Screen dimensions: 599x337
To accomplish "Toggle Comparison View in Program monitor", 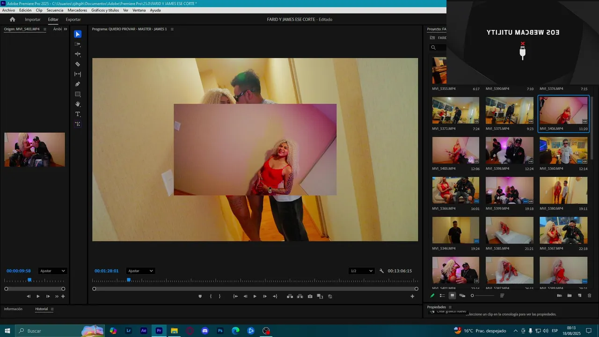I will (320, 296).
